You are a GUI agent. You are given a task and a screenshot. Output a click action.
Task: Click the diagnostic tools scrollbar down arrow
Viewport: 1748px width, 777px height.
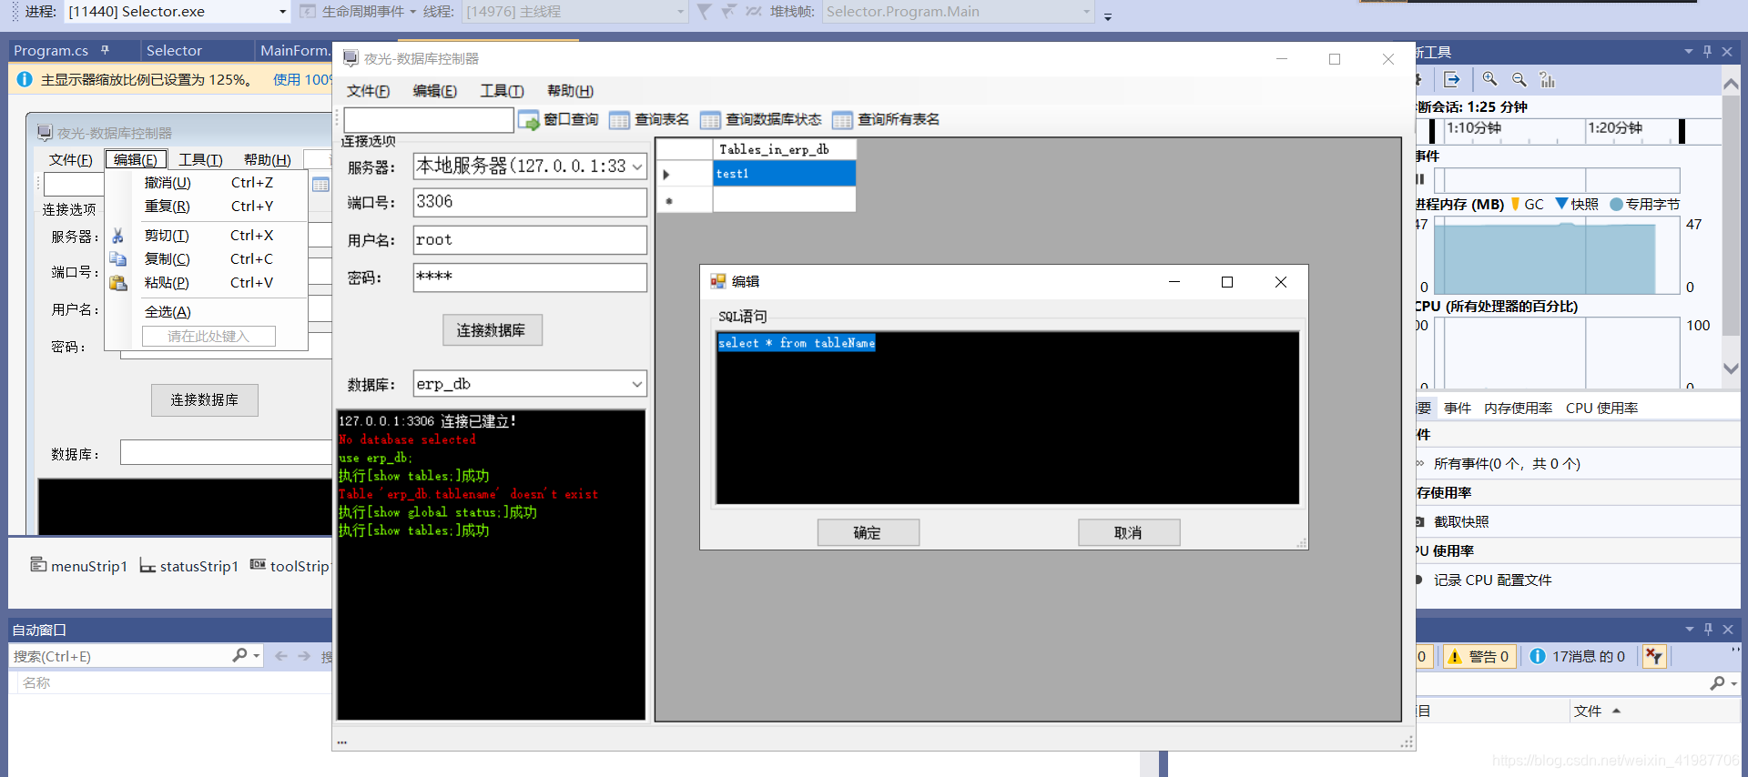point(1732,368)
